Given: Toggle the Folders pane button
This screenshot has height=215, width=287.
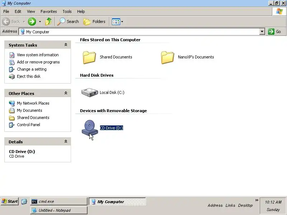Looking at the screenshot, I should [94, 21].
